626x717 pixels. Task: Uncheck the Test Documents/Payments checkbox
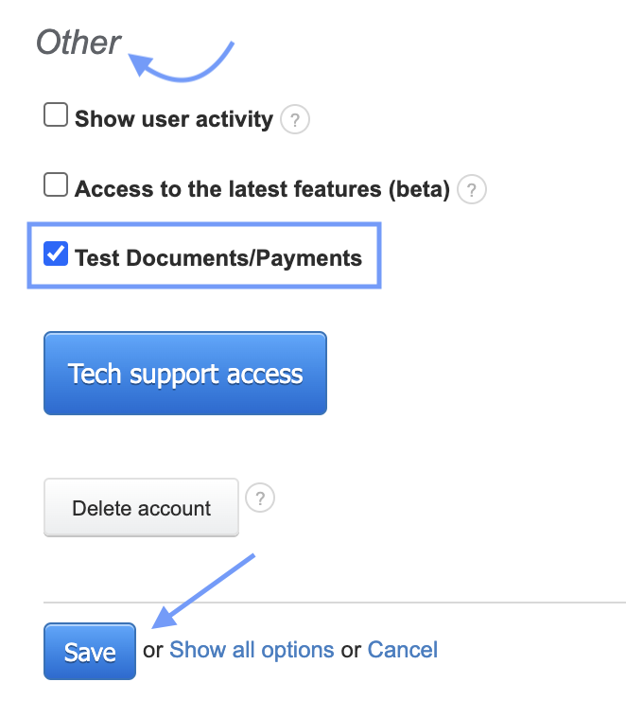coord(57,254)
